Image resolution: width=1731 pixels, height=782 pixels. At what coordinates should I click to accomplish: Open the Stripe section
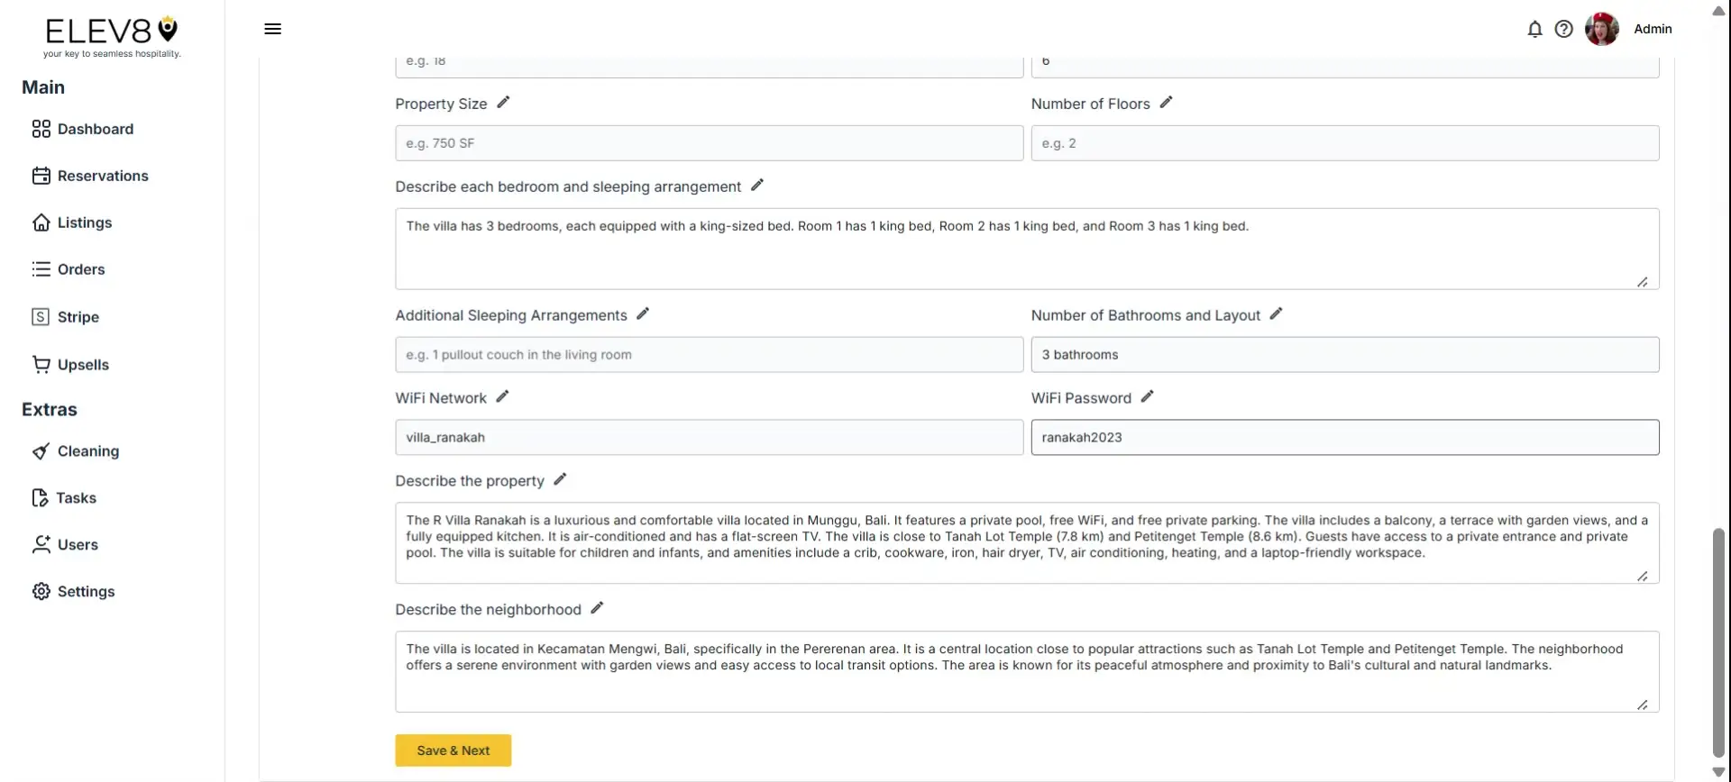[x=78, y=317]
